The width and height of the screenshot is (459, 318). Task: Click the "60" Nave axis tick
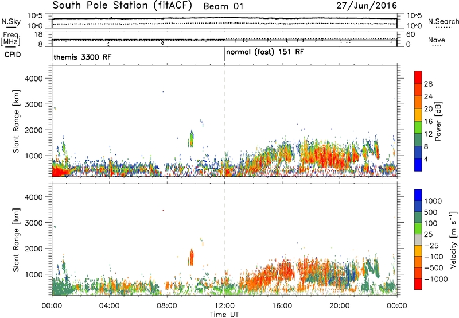pos(411,34)
